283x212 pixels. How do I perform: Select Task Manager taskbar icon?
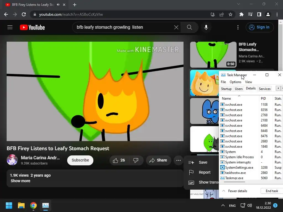(x=46, y=205)
